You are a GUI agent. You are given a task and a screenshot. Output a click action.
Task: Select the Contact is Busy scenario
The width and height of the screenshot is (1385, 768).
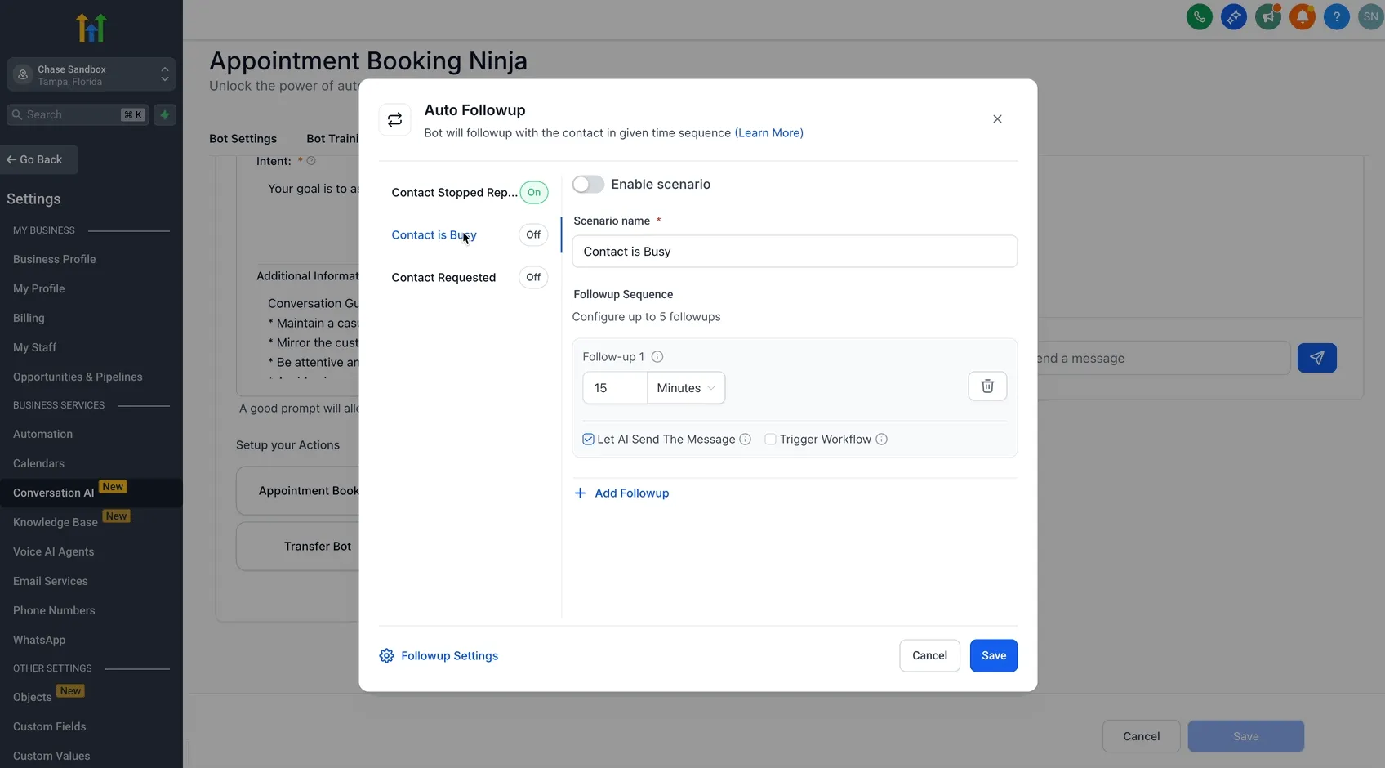coord(434,235)
